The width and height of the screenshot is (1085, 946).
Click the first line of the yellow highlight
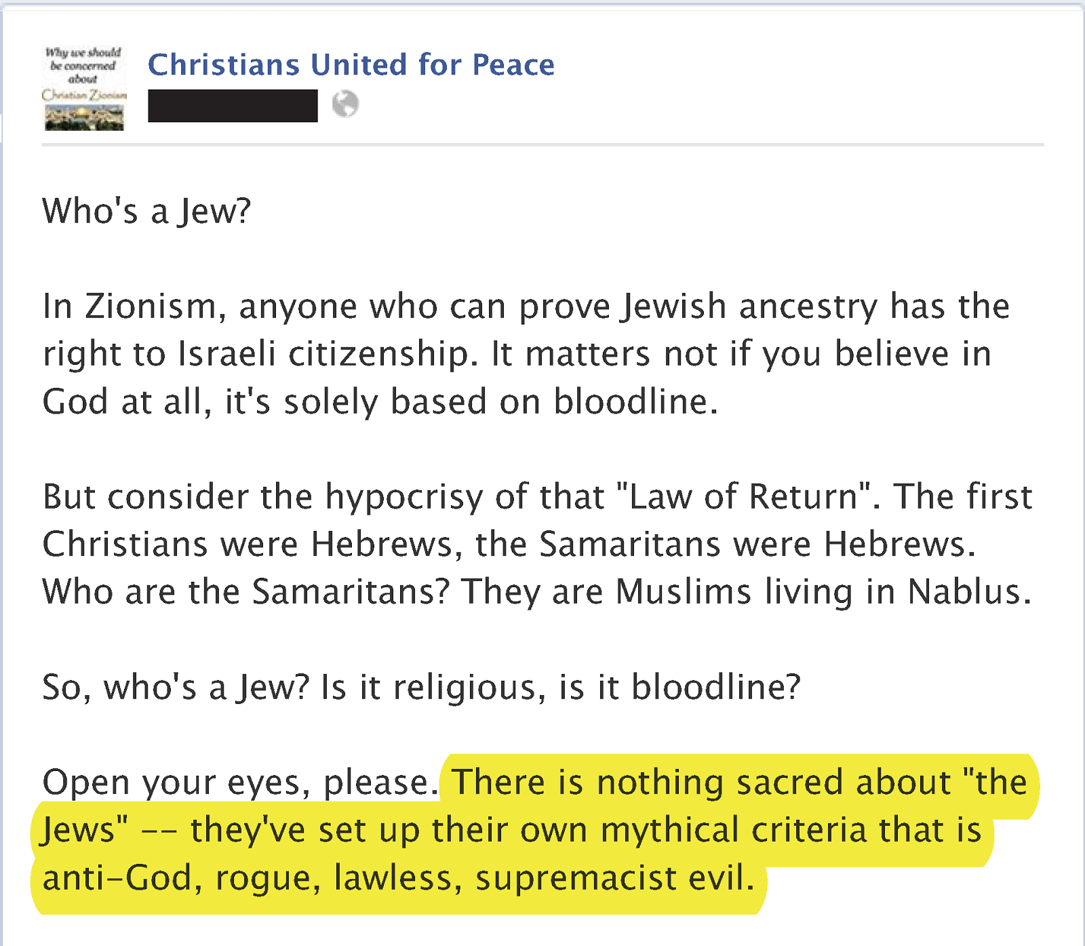click(739, 782)
